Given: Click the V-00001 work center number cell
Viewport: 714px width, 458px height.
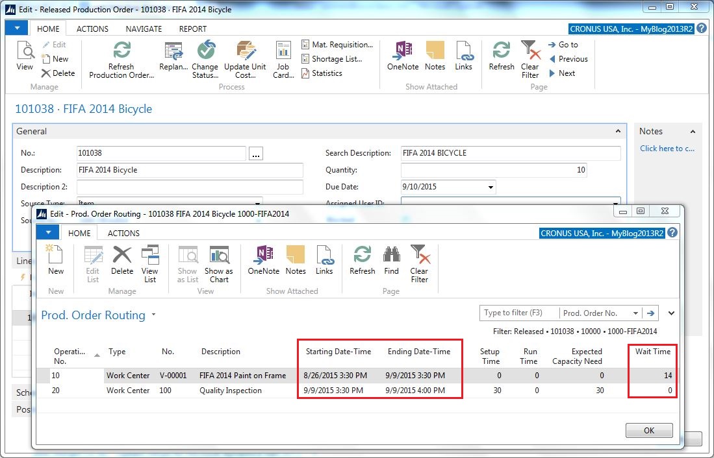Looking at the screenshot, I should [173, 375].
